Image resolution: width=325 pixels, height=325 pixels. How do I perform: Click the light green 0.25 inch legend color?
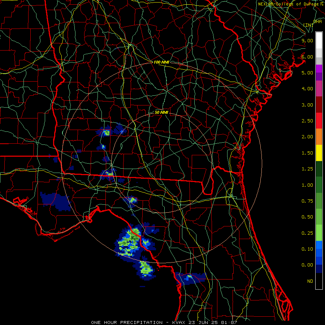click(x=319, y=233)
